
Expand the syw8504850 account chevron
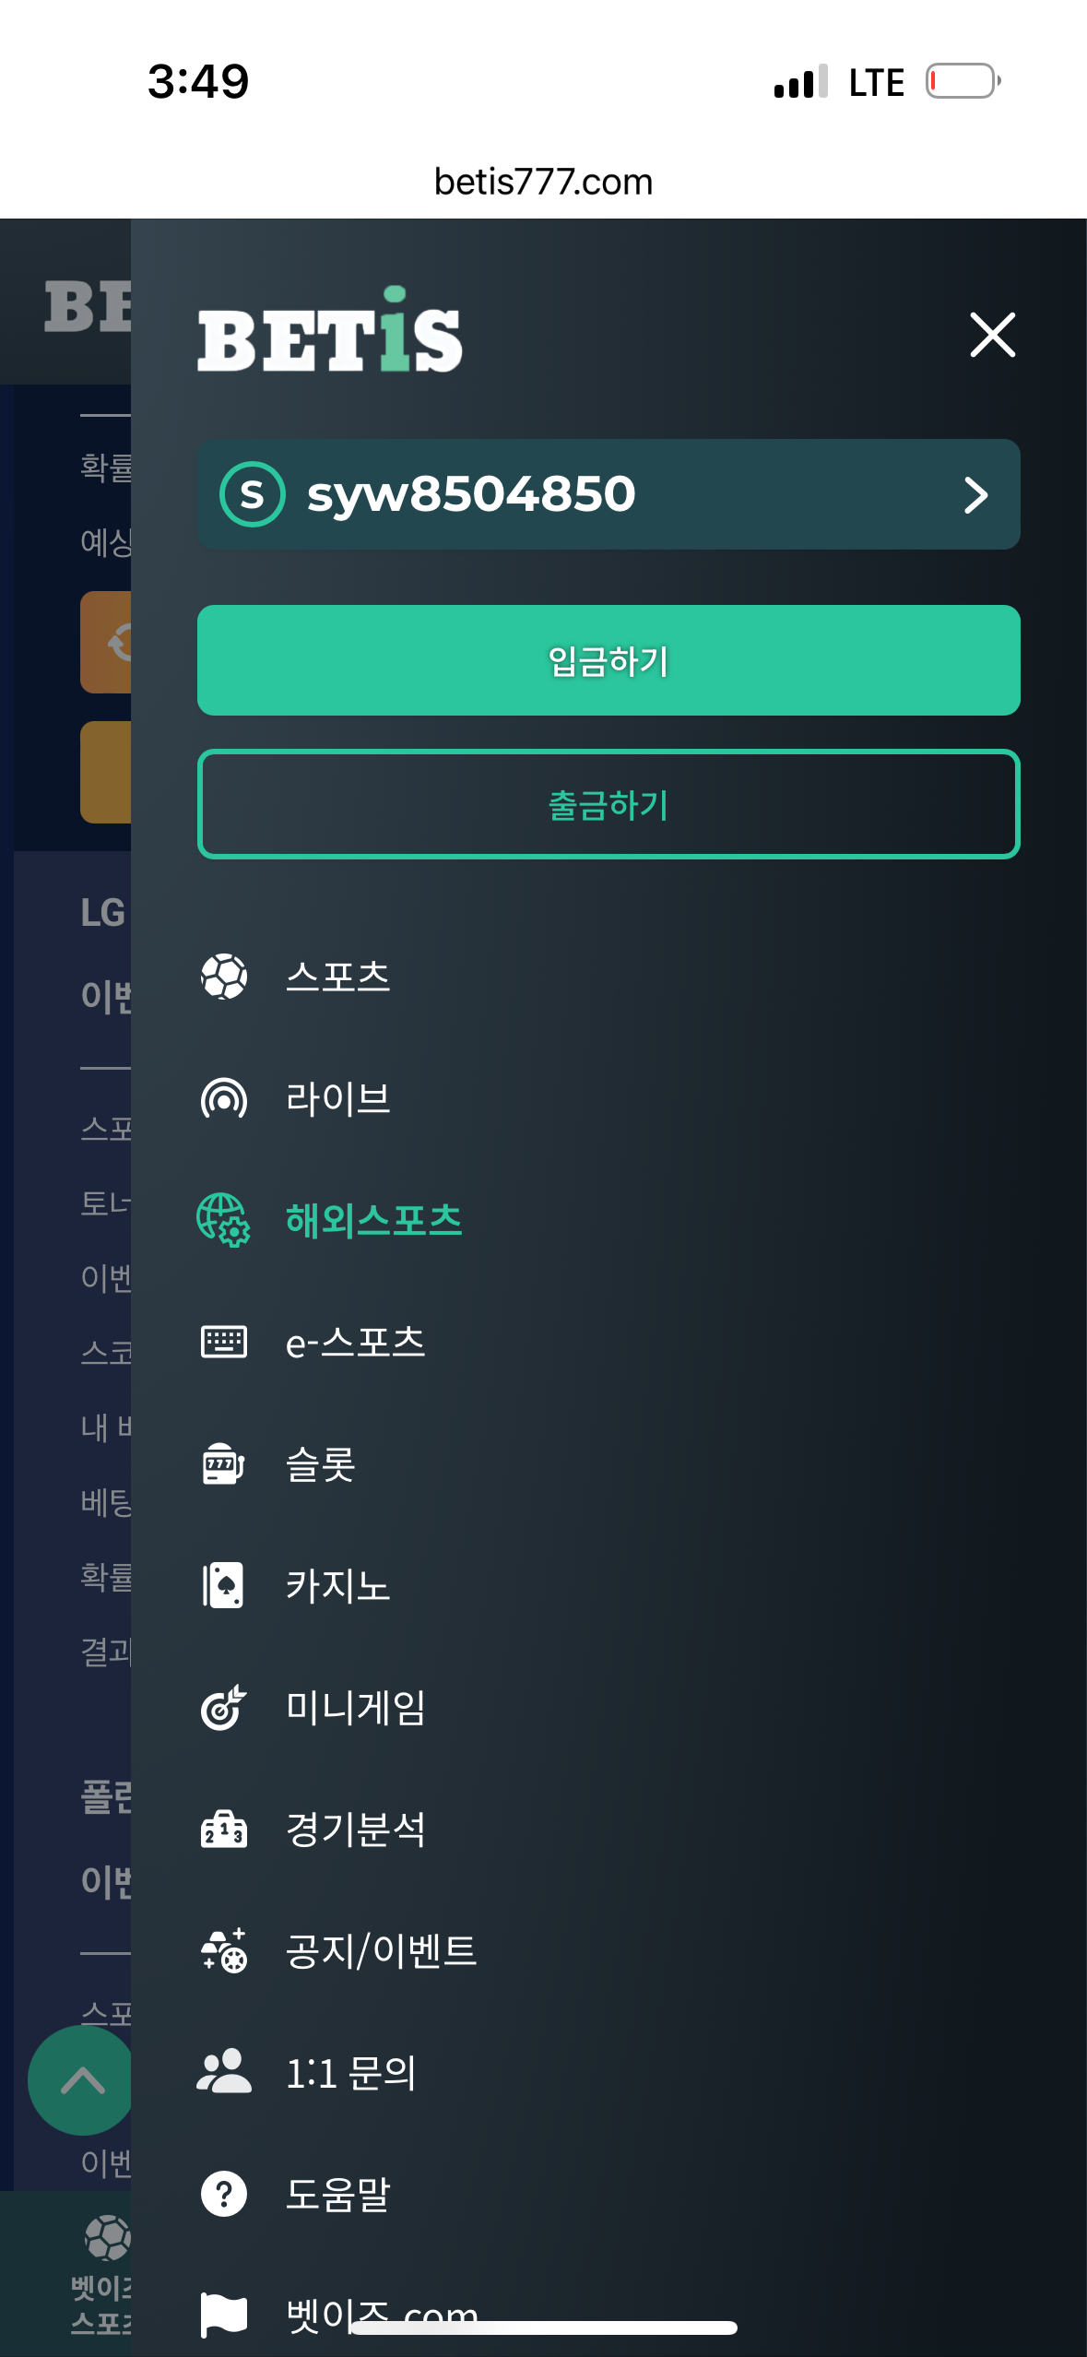pos(975,495)
